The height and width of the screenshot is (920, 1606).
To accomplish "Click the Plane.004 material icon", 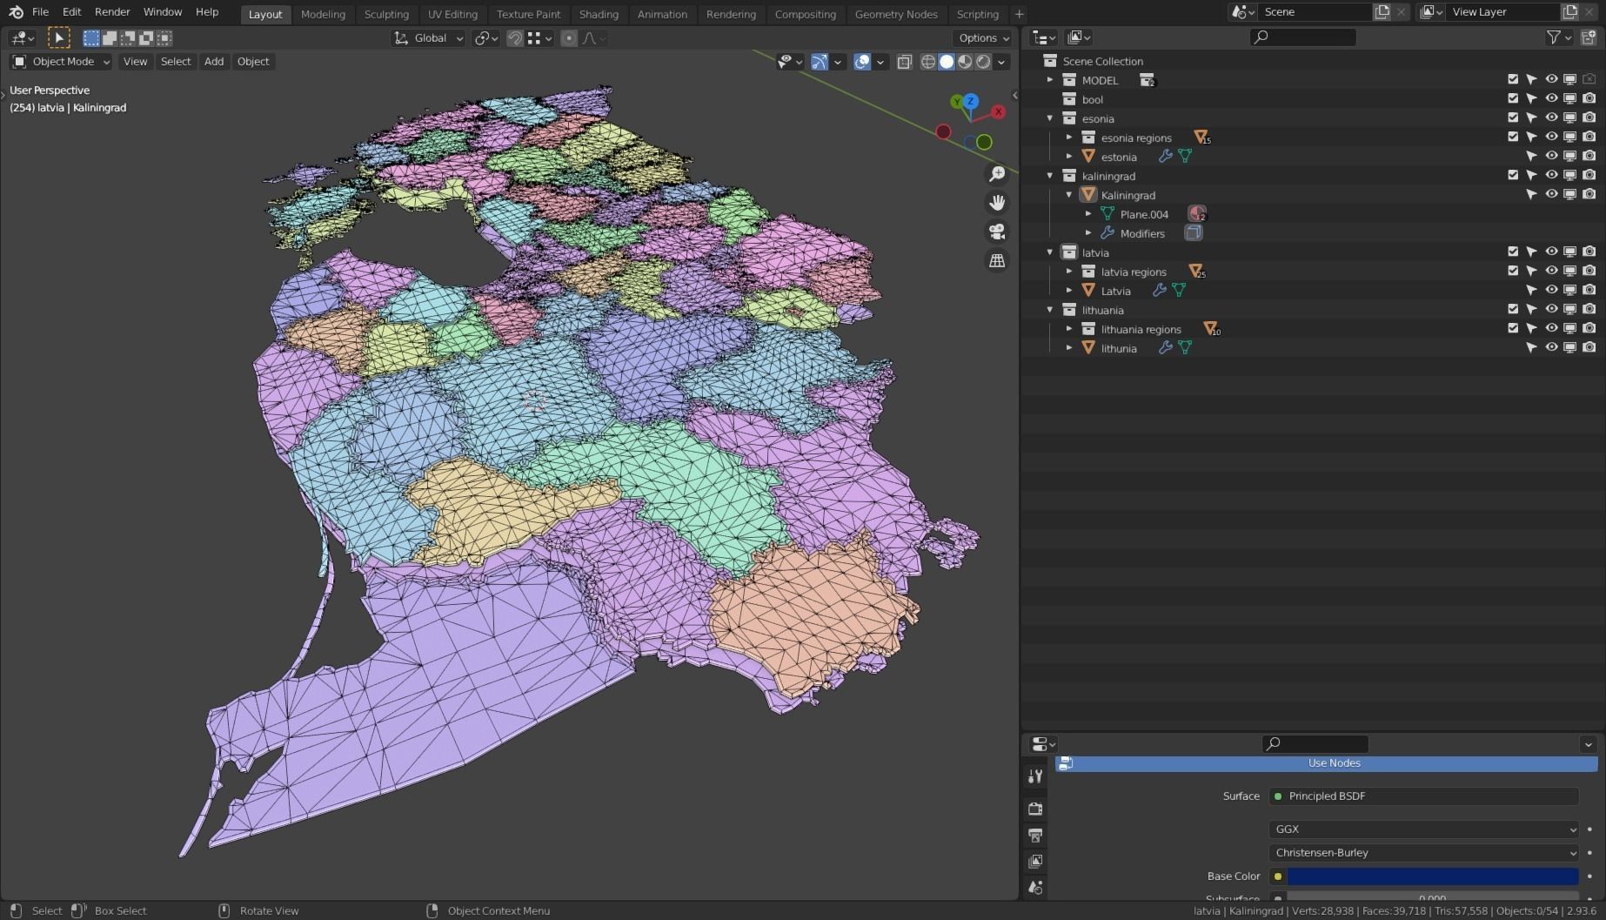I will tap(1197, 214).
